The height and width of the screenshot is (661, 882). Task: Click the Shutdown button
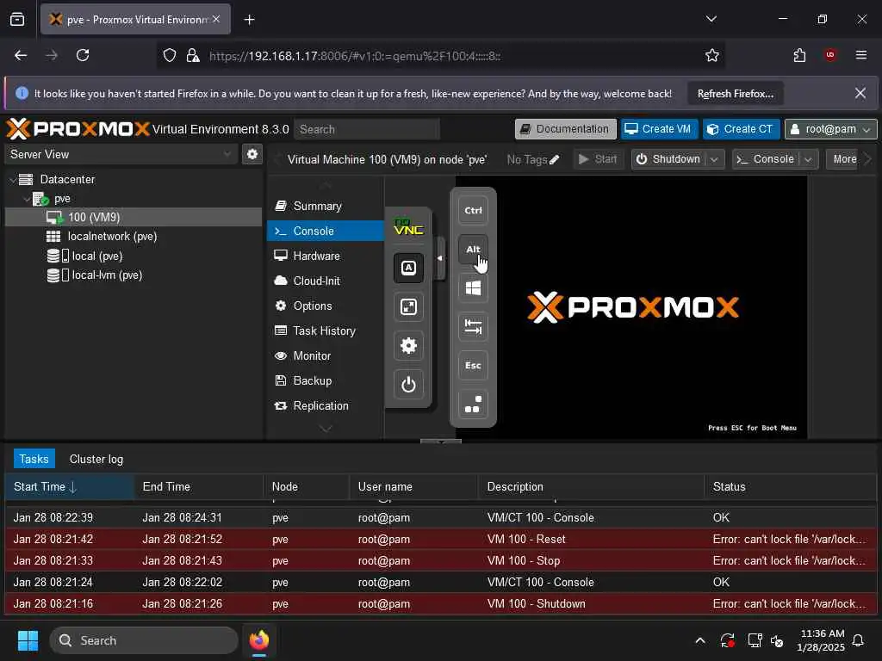pyautogui.click(x=668, y=159)
